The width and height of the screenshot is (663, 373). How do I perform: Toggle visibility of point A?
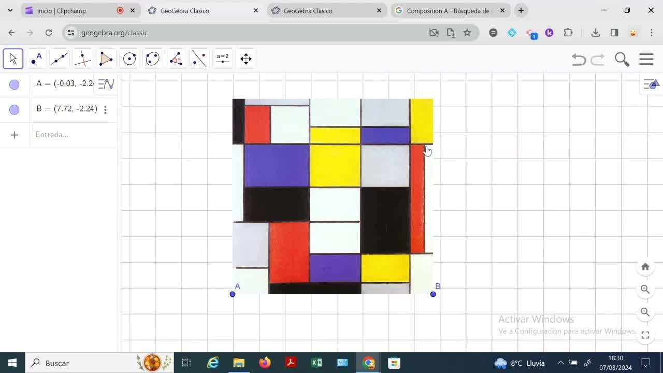point(15,84)
